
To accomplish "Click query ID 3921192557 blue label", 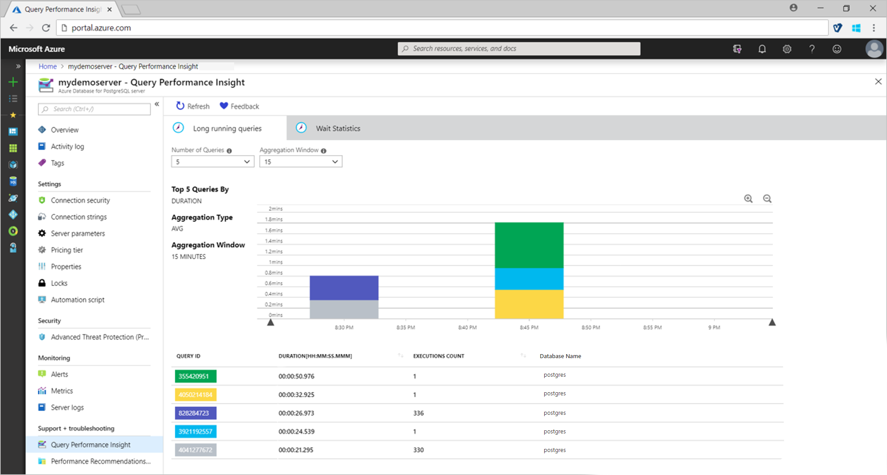I will click(196, 432).
